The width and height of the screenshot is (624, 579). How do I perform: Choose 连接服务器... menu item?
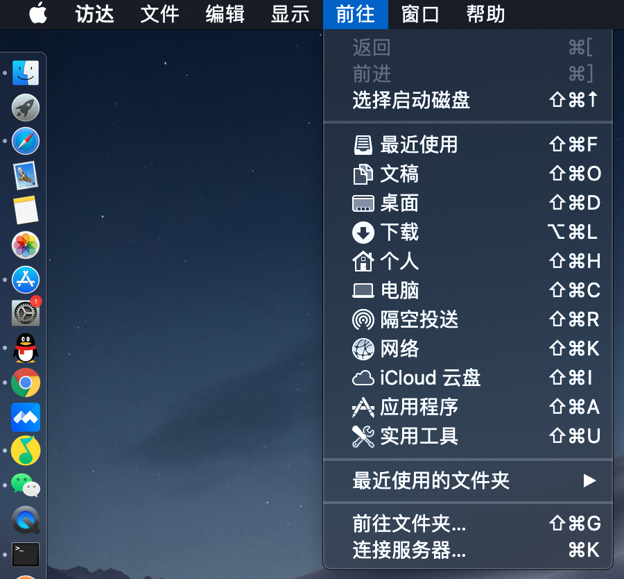click(x=468, y=551)
